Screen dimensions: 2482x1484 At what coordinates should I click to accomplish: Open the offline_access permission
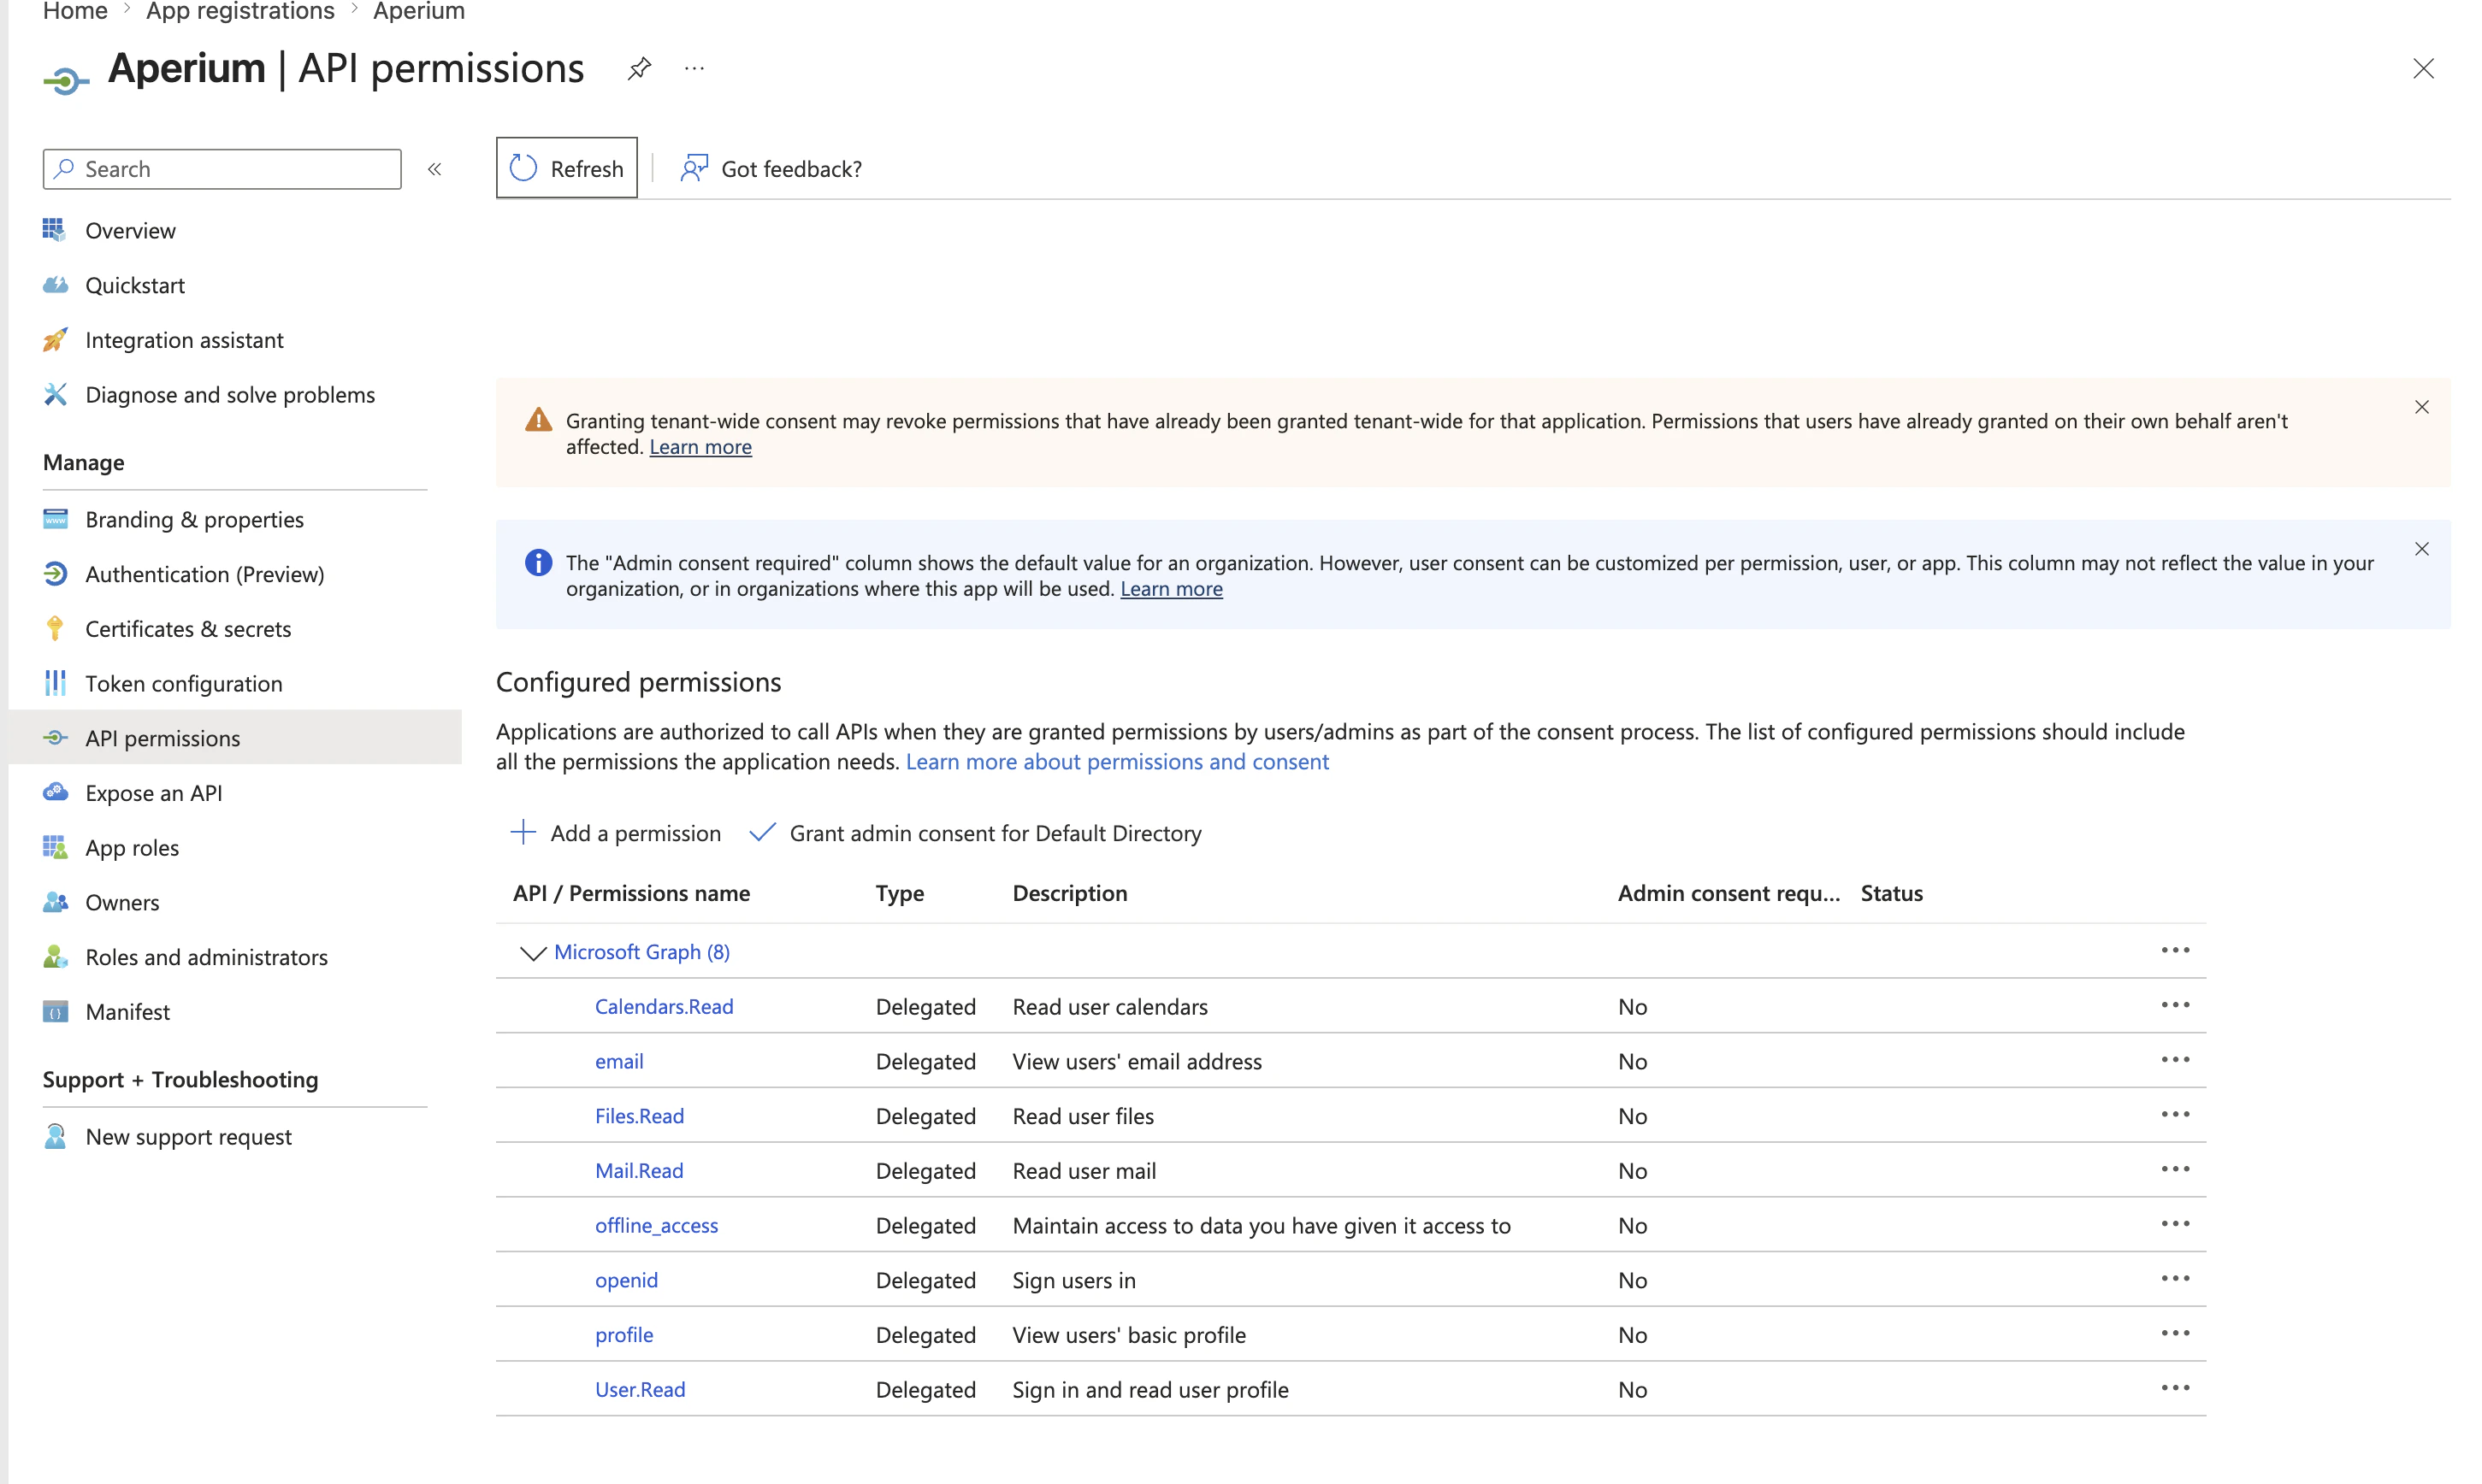pyautogui.click(x=656, y=1226)
